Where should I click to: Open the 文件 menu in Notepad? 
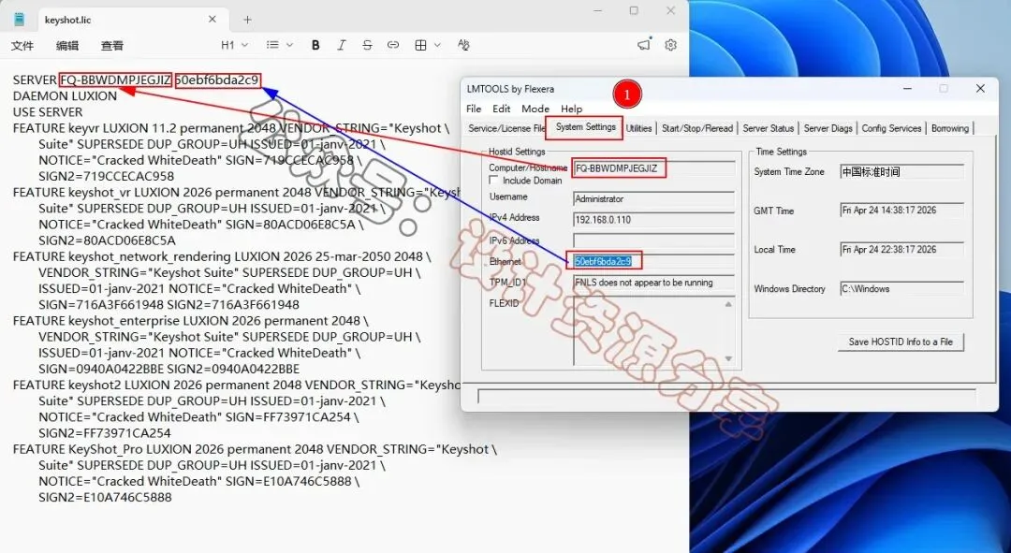(22, 45)
